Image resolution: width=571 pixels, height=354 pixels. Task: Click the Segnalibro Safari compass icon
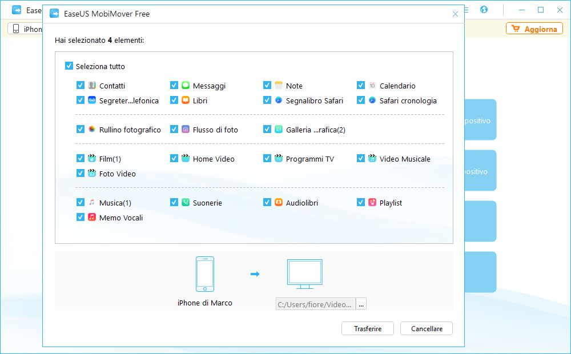[279, 100]
